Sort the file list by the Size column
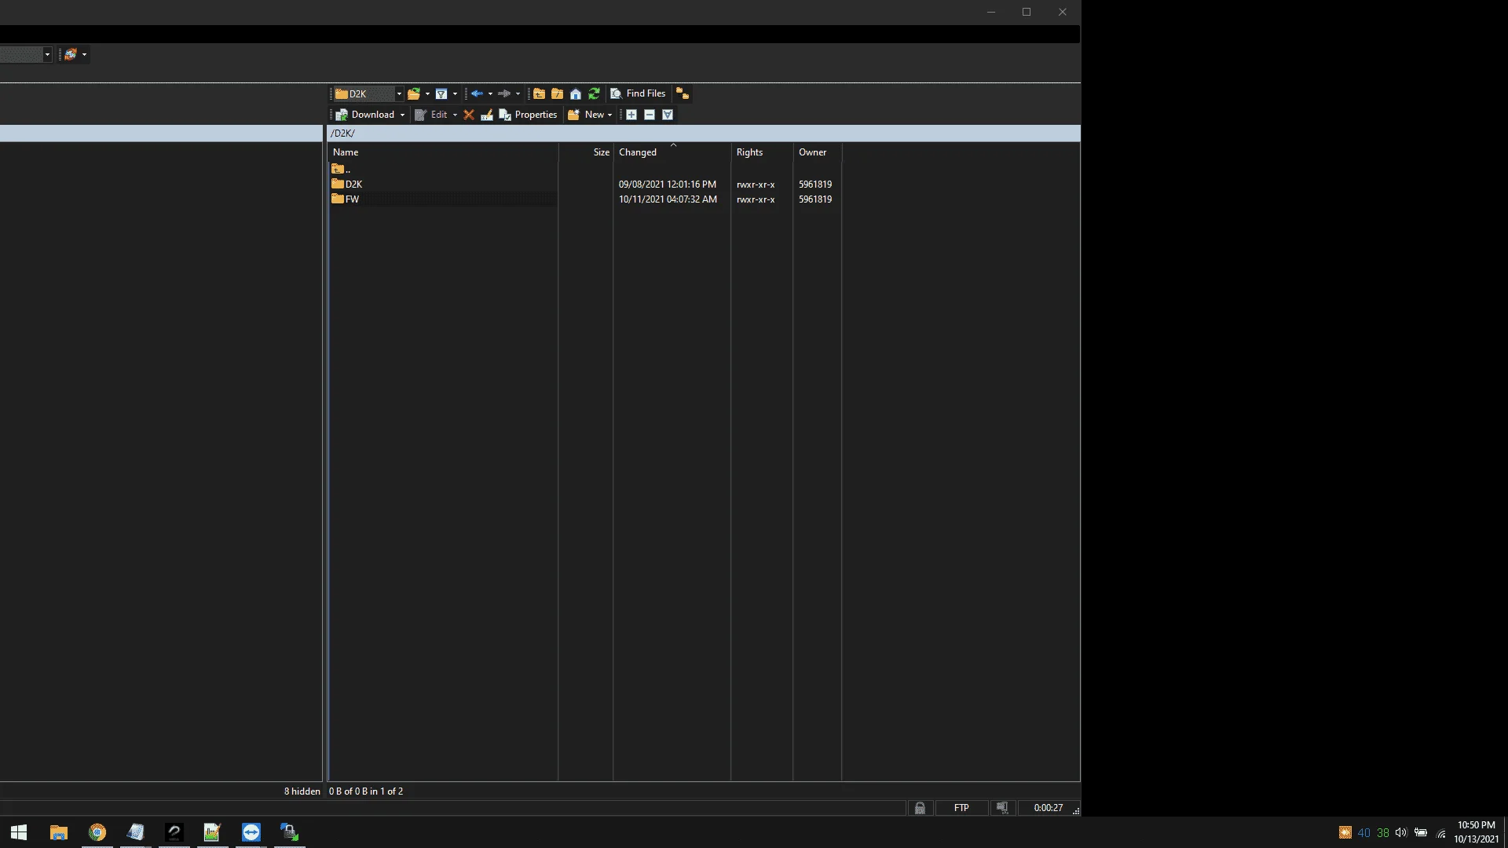1508x848 pixels. [x=586, y=152]
